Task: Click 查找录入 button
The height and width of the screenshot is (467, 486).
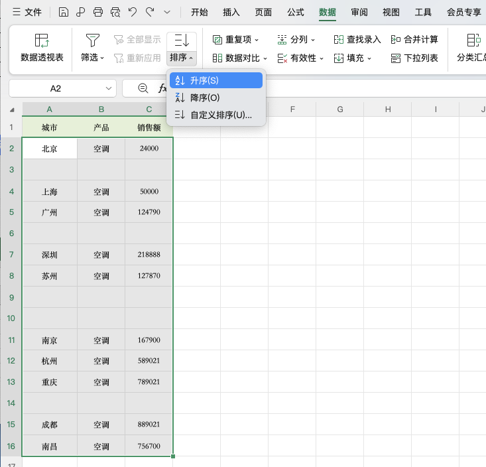Action: [x=357, y=40]
